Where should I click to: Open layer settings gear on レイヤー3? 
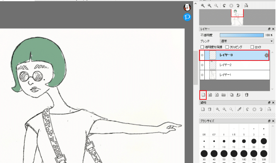coord(267,55)
